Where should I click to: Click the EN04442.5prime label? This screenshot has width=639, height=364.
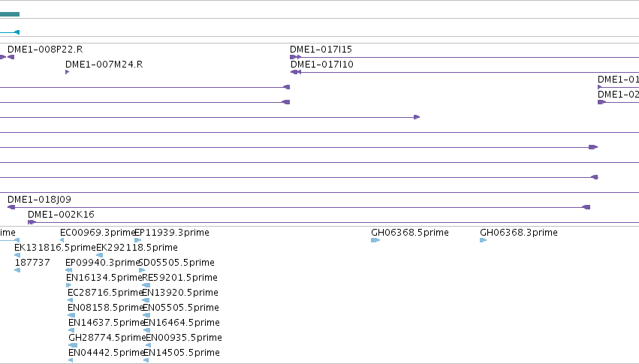[x=107, y=353]
